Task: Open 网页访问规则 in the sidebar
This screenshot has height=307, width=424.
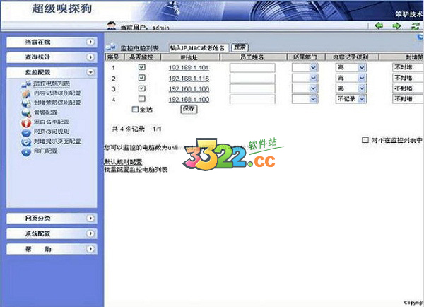Action: (x=51, y=132)
